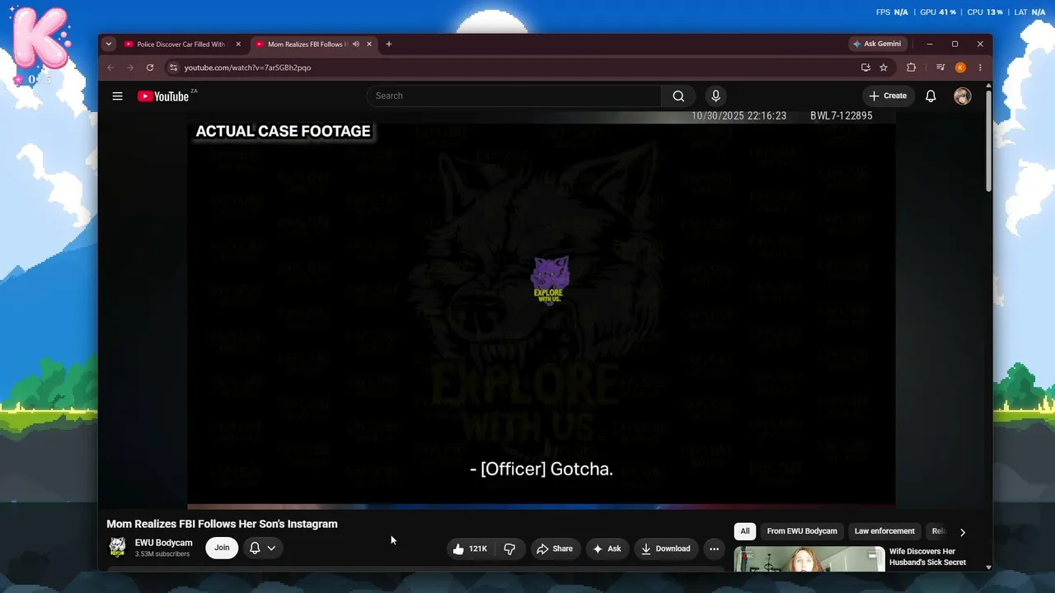
Task: Click the Join button
Action: (222, 548)
